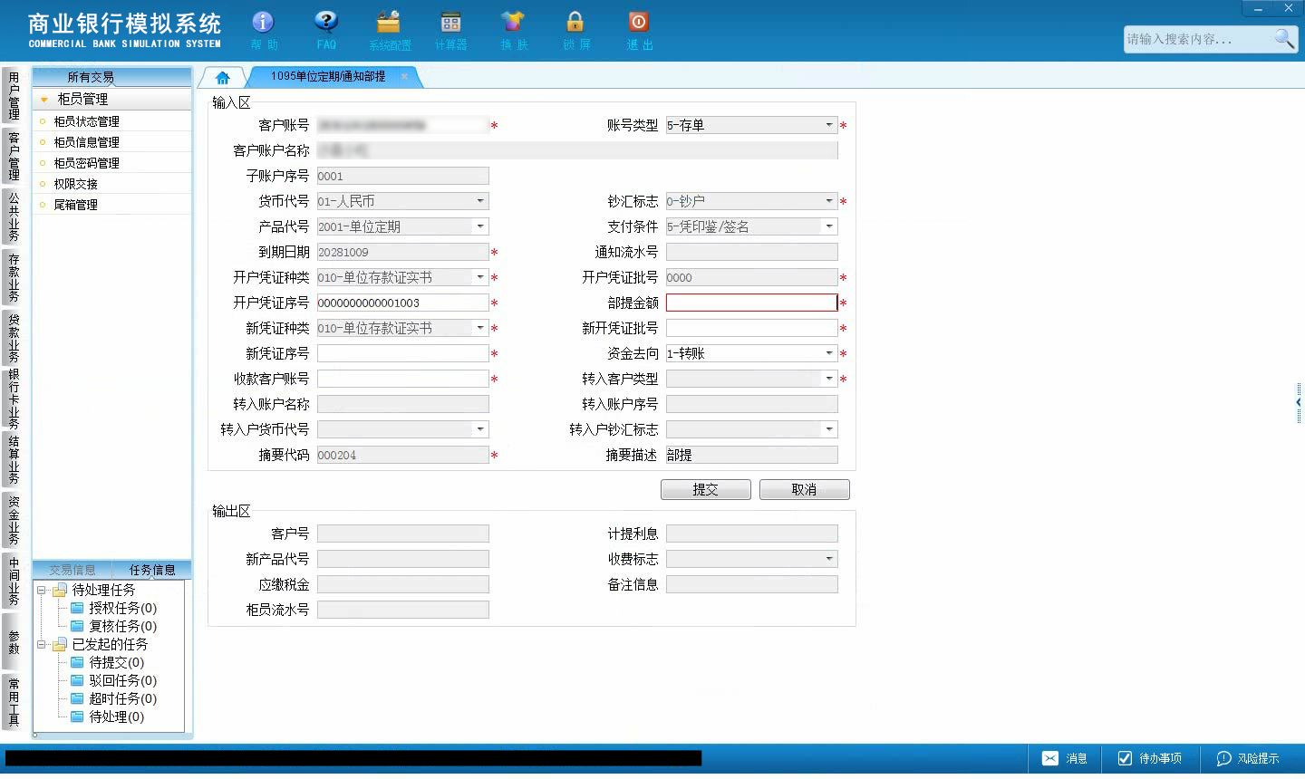Collapse the 待处理任务 tree node
Image resolution: width=1305 pixels, height=779 pixels.
pyautogui.click(x=41, y=590)
